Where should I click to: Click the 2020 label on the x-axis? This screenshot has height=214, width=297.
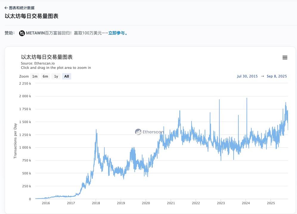[x=146, y=203]
